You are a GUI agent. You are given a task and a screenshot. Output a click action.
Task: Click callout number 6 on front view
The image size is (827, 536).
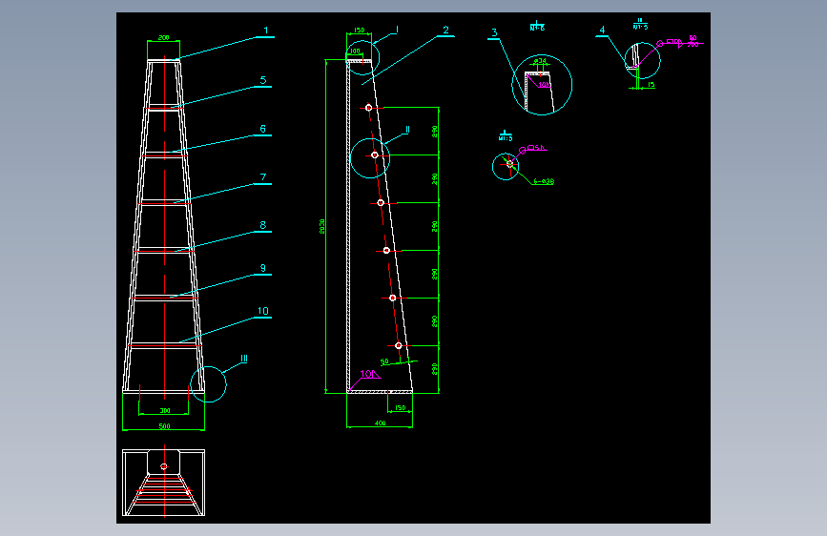coord(263,129)
